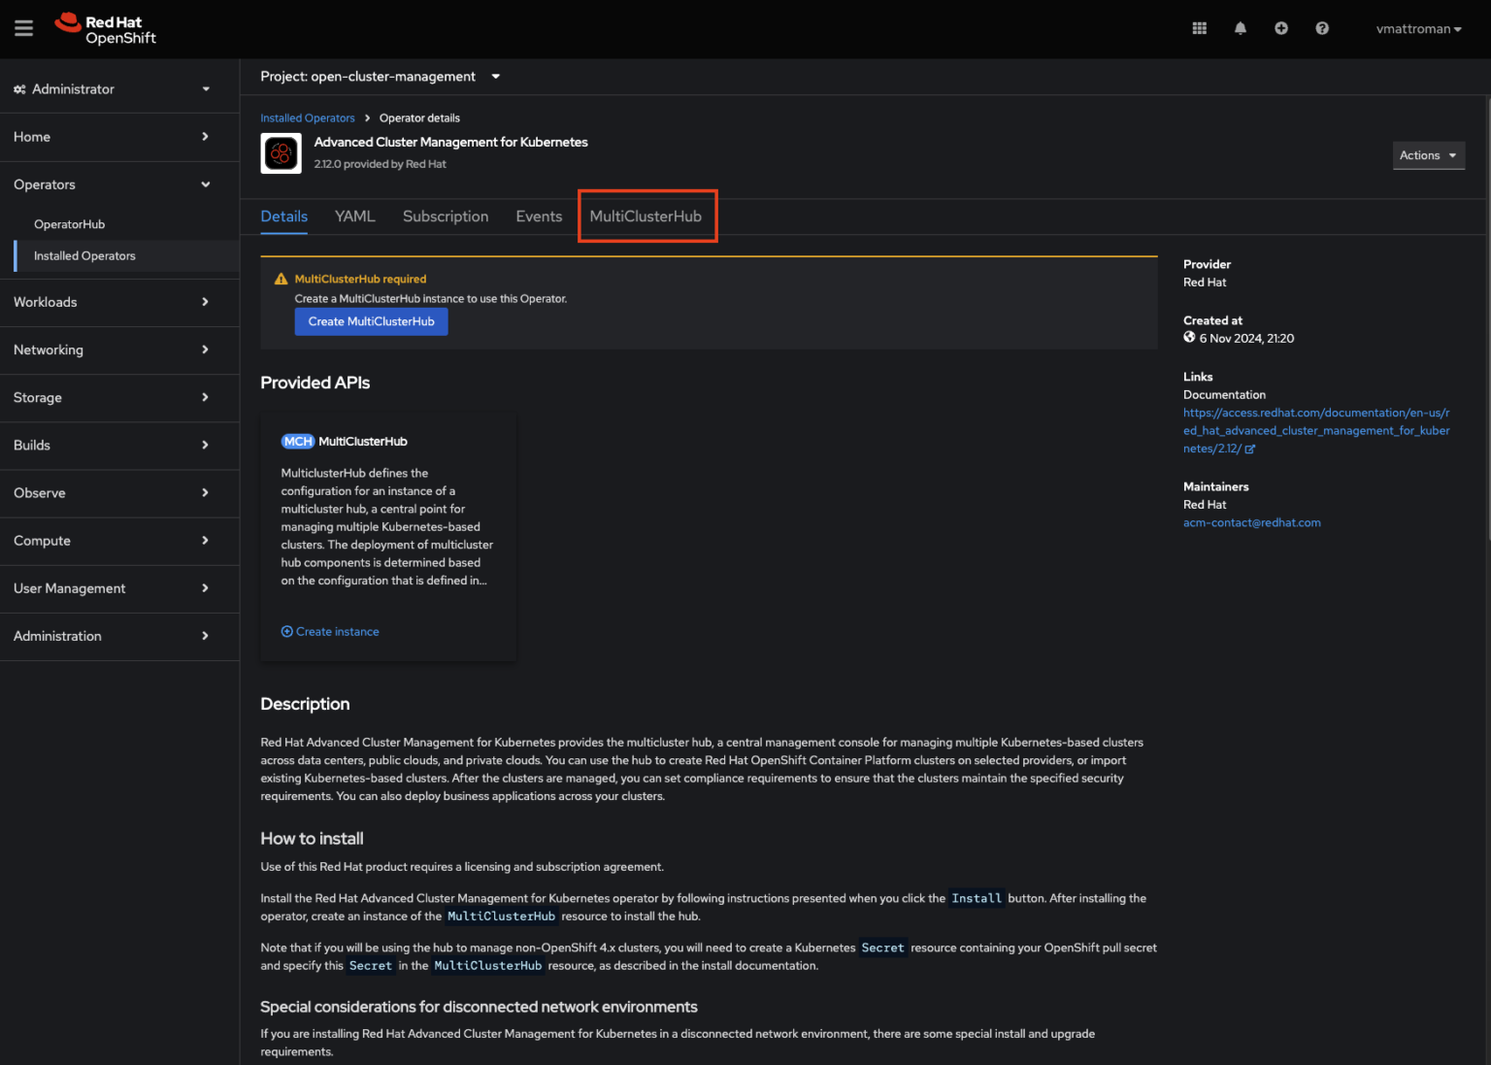The width and height of the screenshot is (1491, 1065).
Task: Expand the Workloads navigation section
Action: tap(112, 302)
